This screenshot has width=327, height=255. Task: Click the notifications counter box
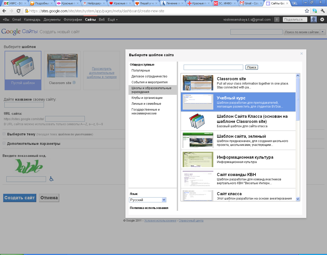tap(277, 19)
